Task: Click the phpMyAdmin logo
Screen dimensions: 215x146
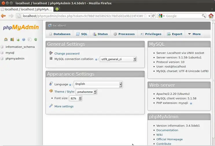Action: coord(21,27)
